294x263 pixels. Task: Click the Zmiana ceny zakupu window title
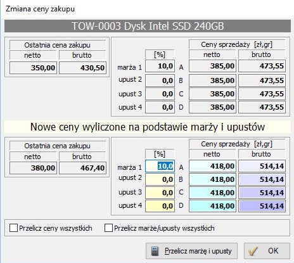tap(40, 9)
